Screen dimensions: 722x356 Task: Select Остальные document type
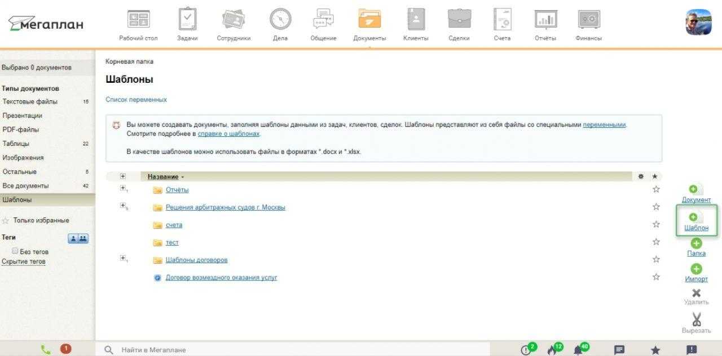pyautogui.click(x=19, y=172)
